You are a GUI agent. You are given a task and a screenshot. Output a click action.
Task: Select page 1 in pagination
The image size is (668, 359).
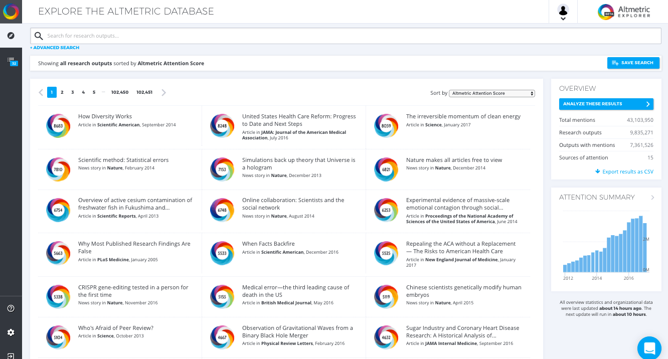click(x=52, y=92)
